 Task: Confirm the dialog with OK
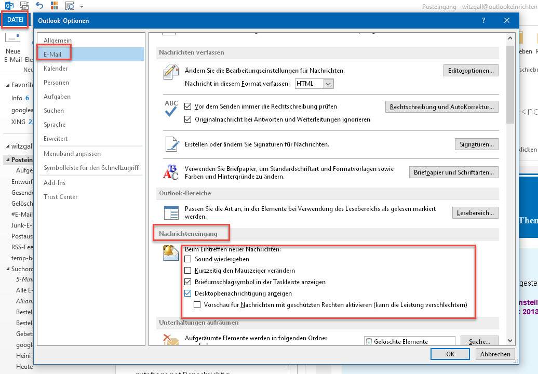coord(450,354)
